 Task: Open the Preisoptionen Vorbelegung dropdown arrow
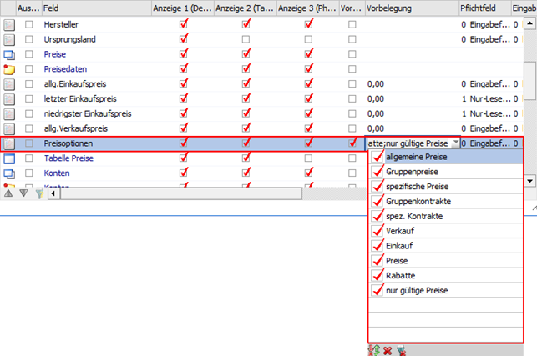454,143
